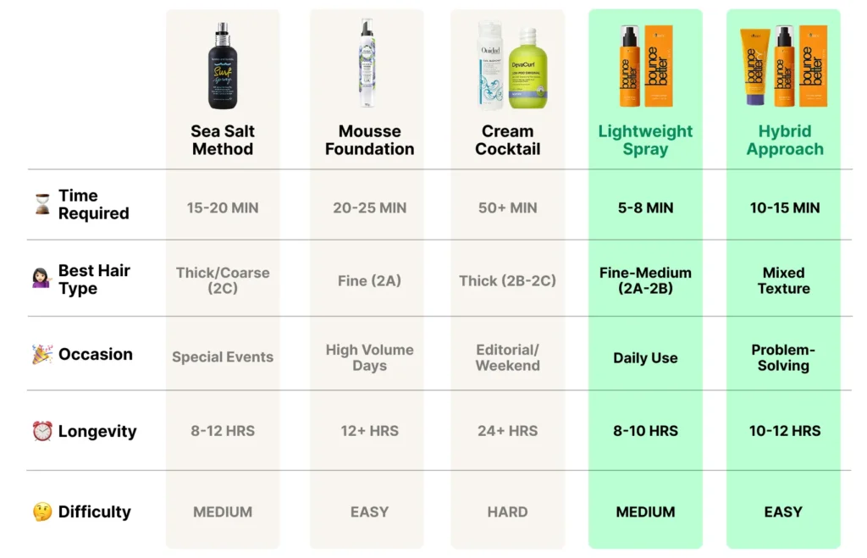Click the party popper icon beside Occasion
867x558 pixels.
[x=42, y=354]
